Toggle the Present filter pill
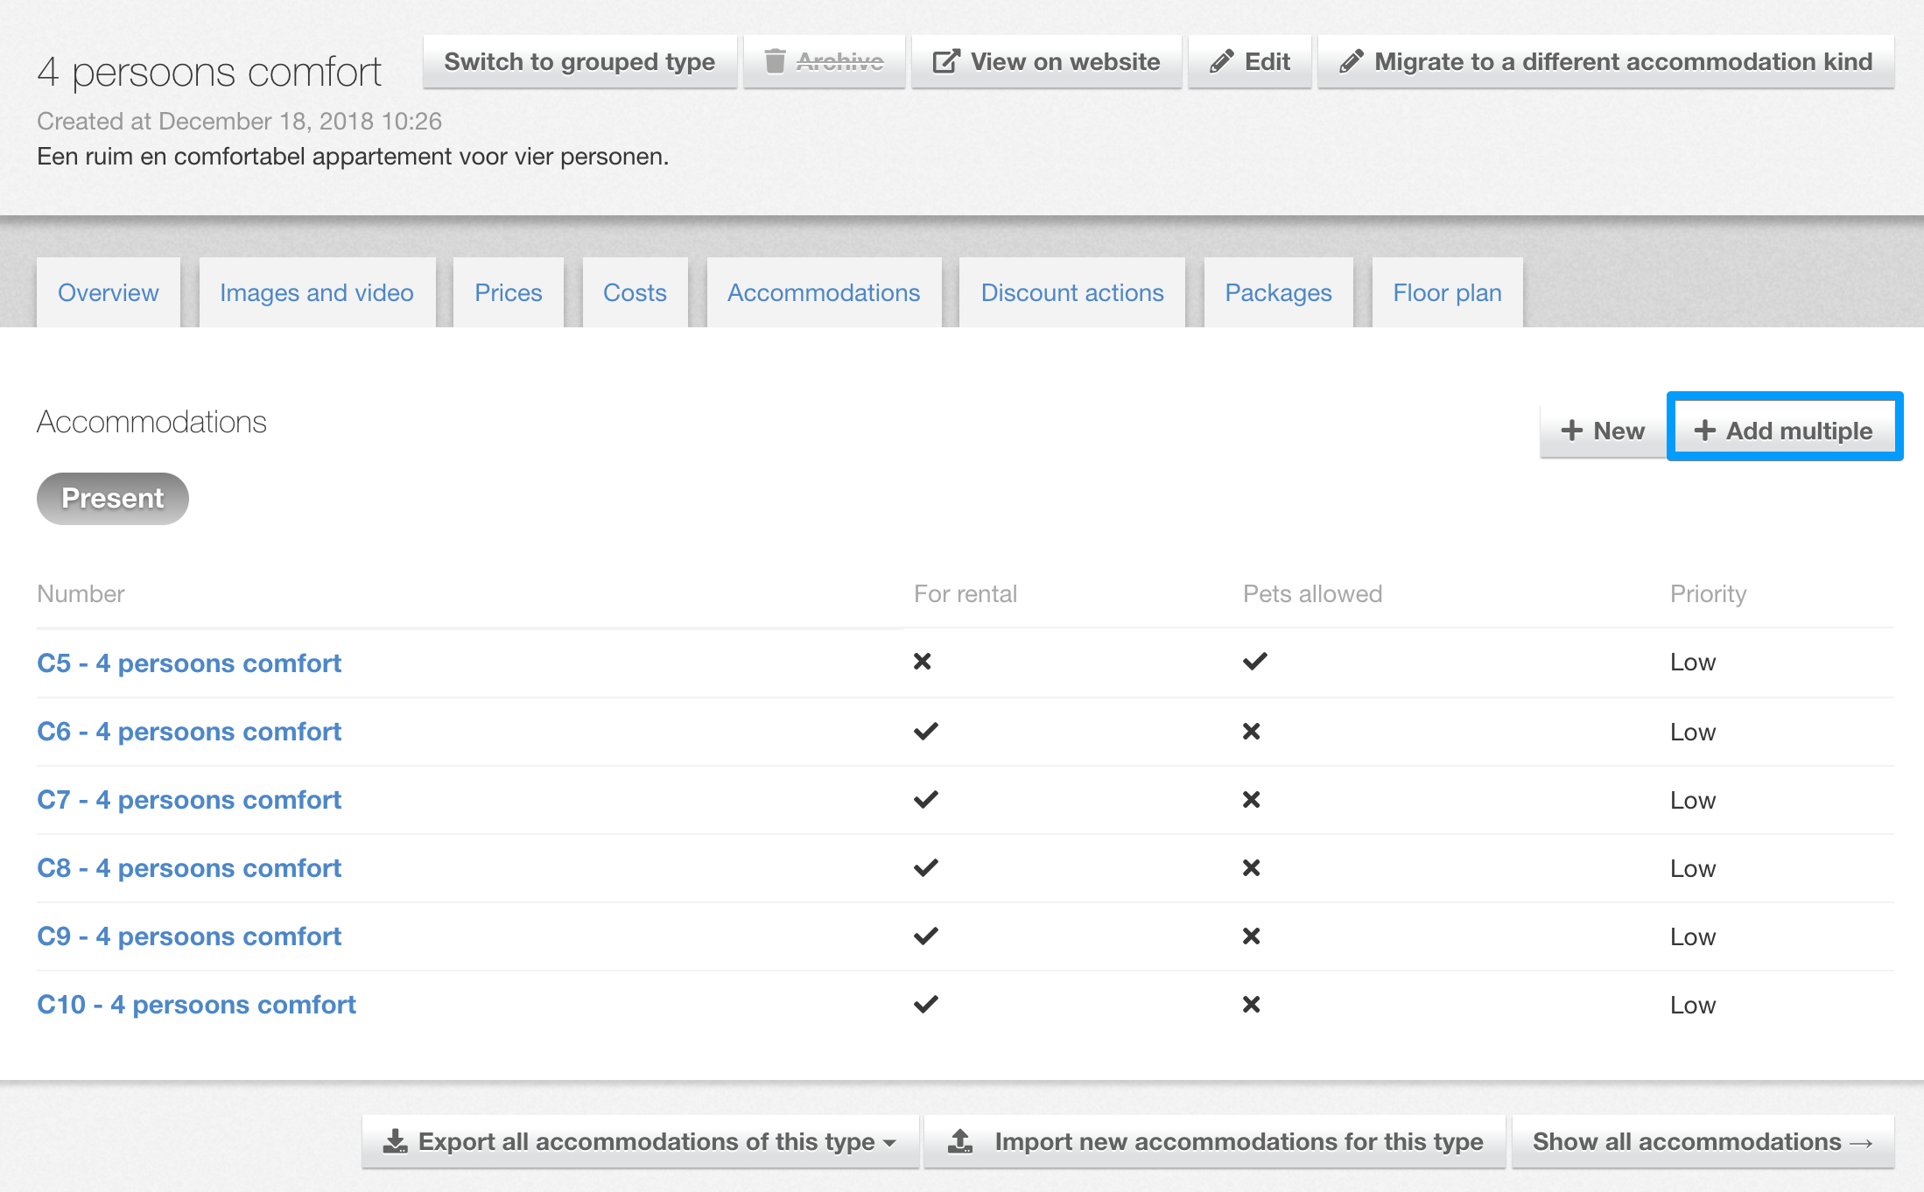Viewport: 1924px width, 1192px height. pos(112,498)
